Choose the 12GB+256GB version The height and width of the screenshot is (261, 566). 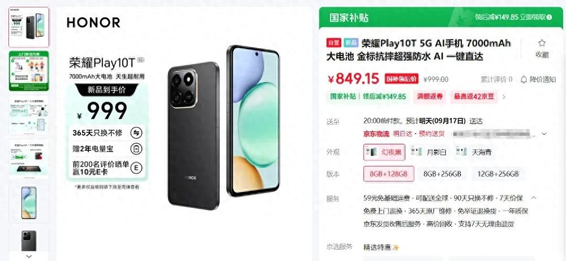pos(498,174)
